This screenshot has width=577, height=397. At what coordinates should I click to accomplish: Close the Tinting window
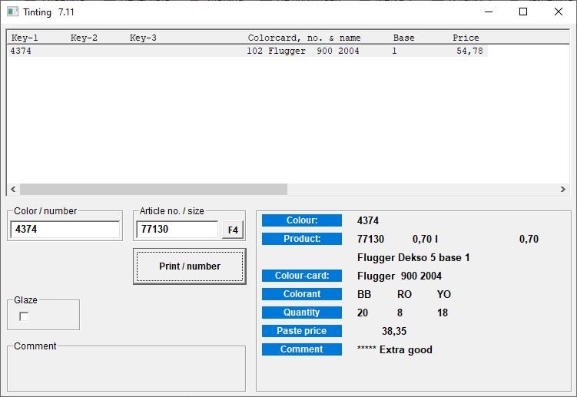click(x=559, y=12)
